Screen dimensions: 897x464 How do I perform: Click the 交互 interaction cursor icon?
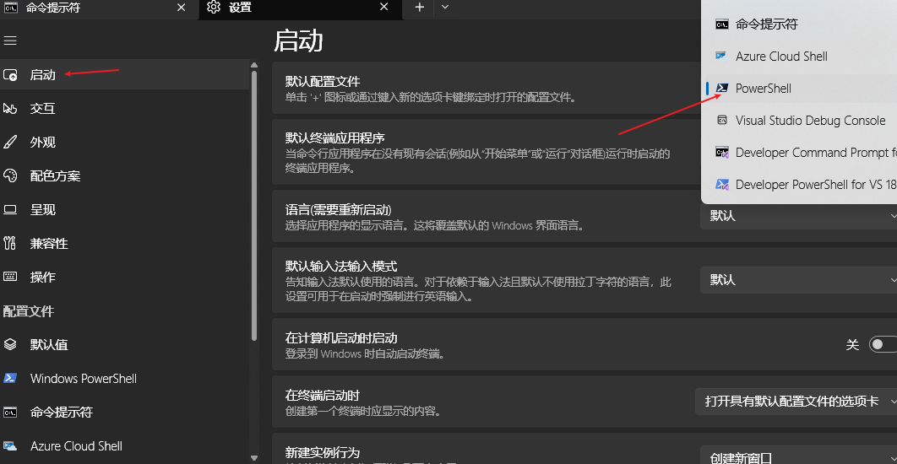(10, 109)
